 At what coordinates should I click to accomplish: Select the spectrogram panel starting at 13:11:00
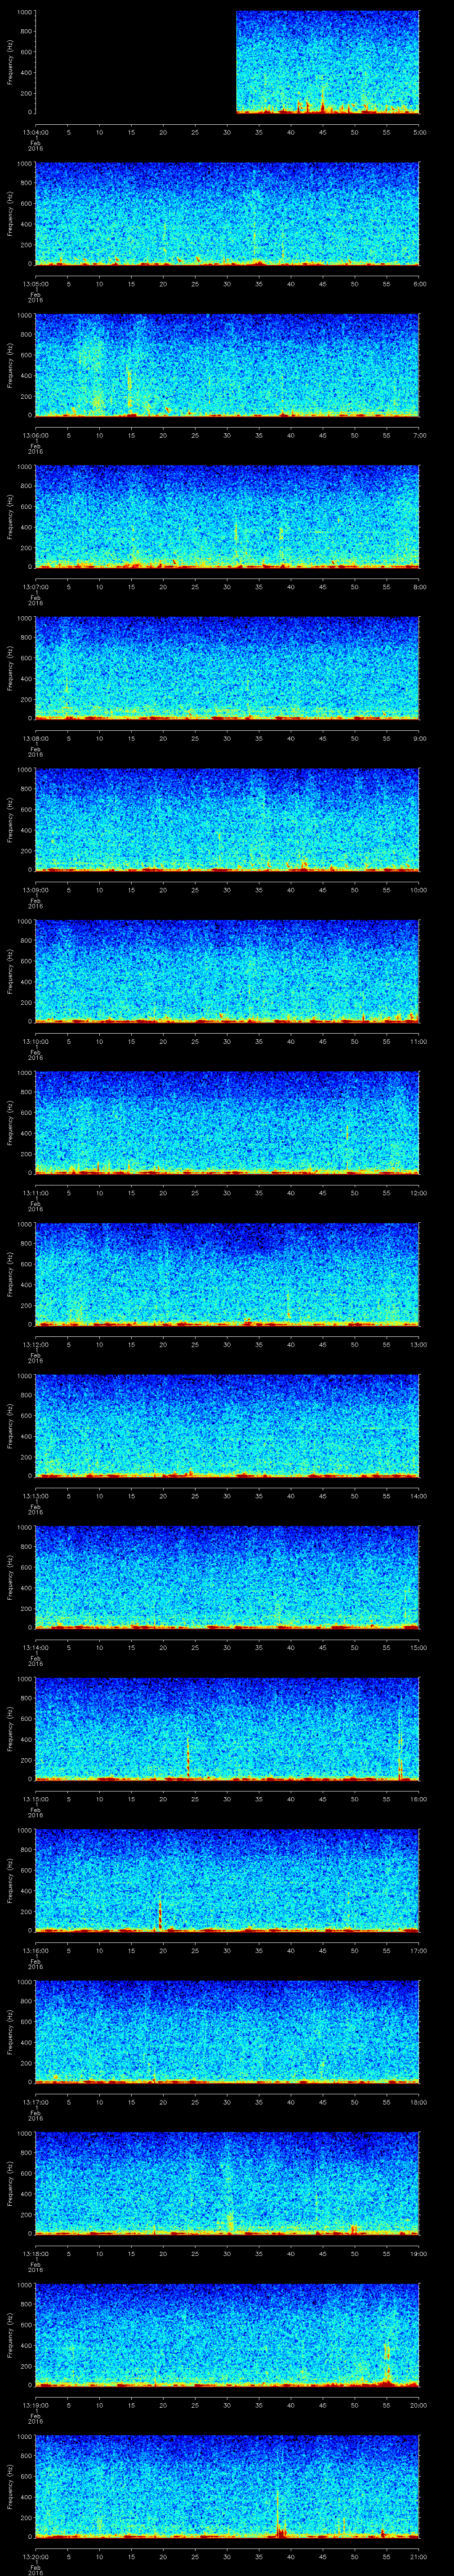[x=227, y=1122]
